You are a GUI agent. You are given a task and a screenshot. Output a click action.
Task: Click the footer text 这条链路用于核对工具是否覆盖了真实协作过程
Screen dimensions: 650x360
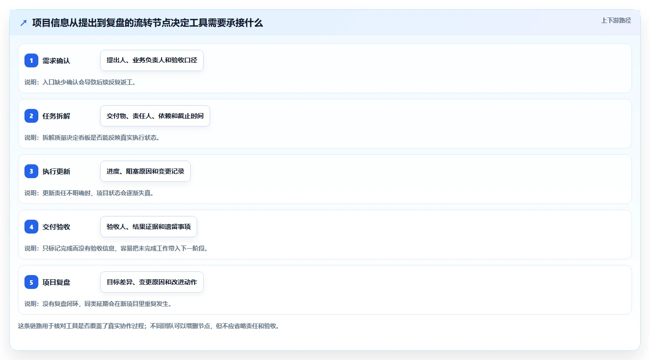(x=148, y=326)
